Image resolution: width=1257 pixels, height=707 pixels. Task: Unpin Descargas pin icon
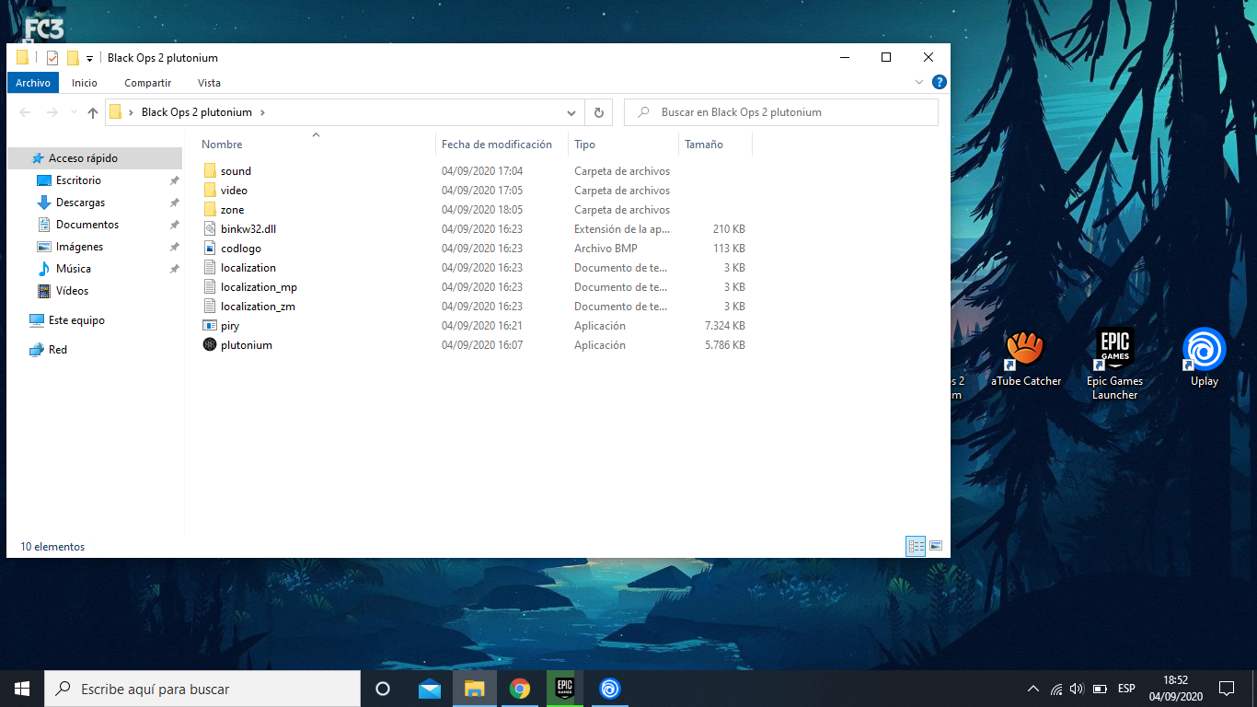pyautogui.click(x=174, y=203)
